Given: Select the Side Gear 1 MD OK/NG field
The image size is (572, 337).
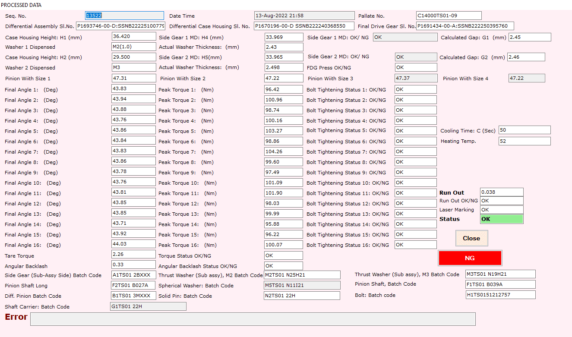Looking at the screenshot, I should (405, 37).
